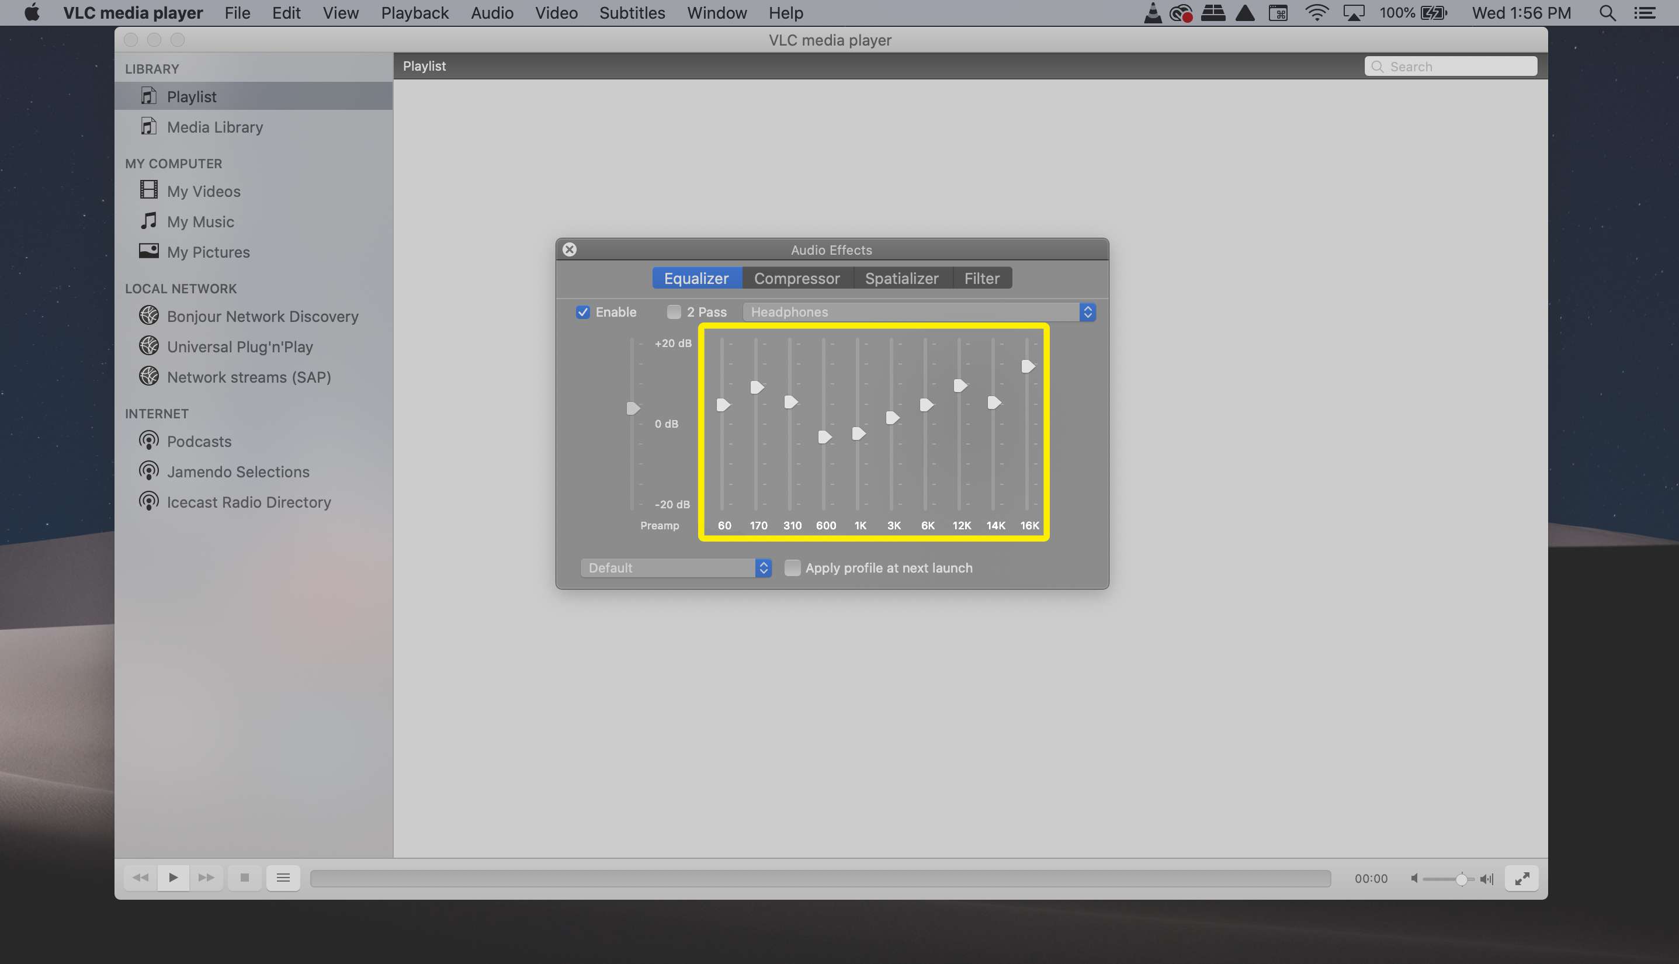This screenshot has height=964, width=1679.
Task: Click the My Videos film icon
Action: [x=149, y=190]
